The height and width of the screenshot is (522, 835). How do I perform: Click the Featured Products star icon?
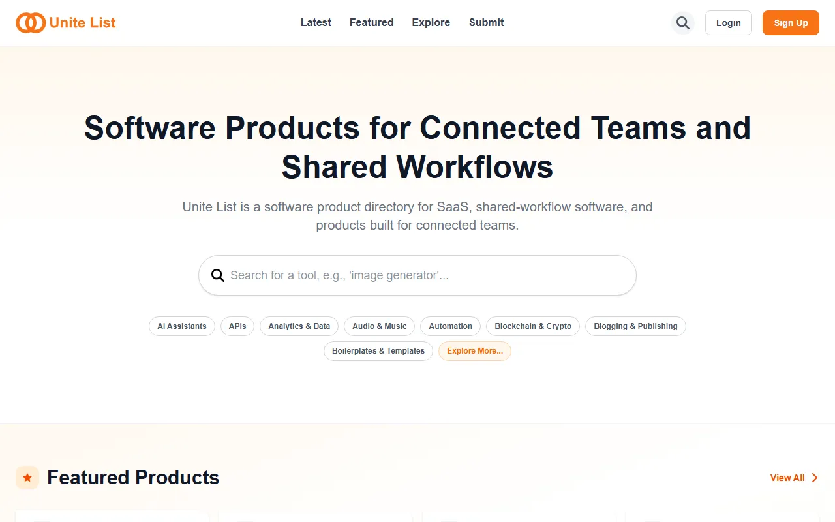point(27,478)
